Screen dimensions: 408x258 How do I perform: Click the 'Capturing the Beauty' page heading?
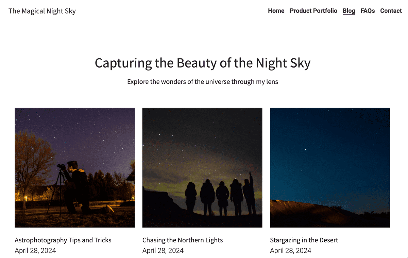(x=203, y=63)
